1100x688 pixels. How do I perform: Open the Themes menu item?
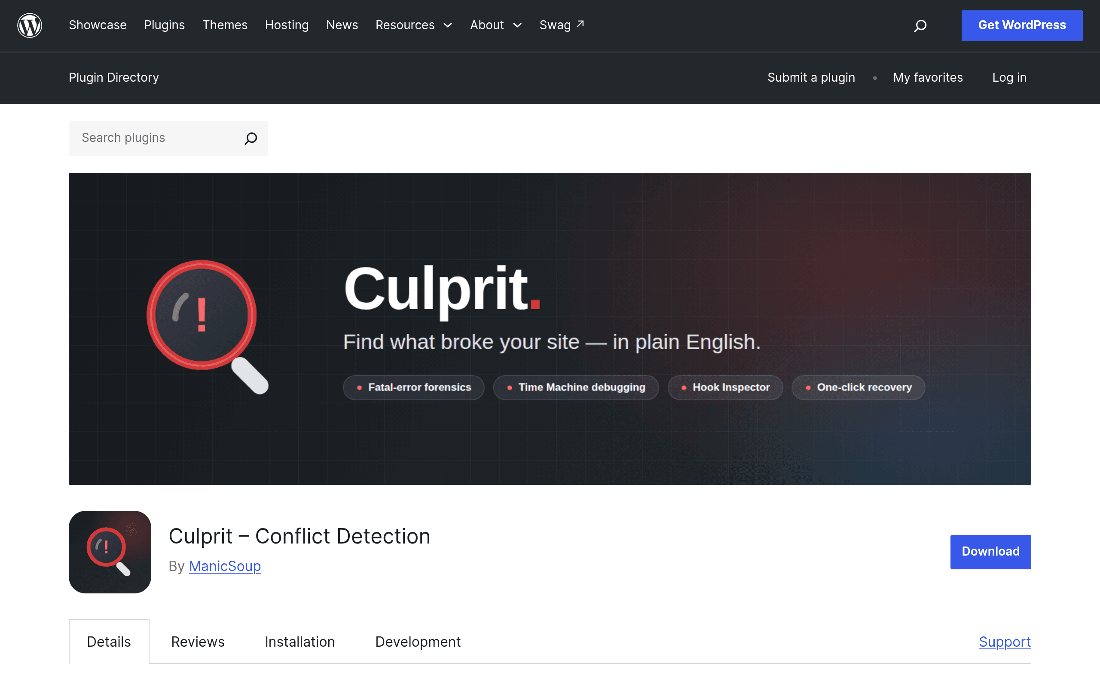pyautogui.click(x=225, y=25)
